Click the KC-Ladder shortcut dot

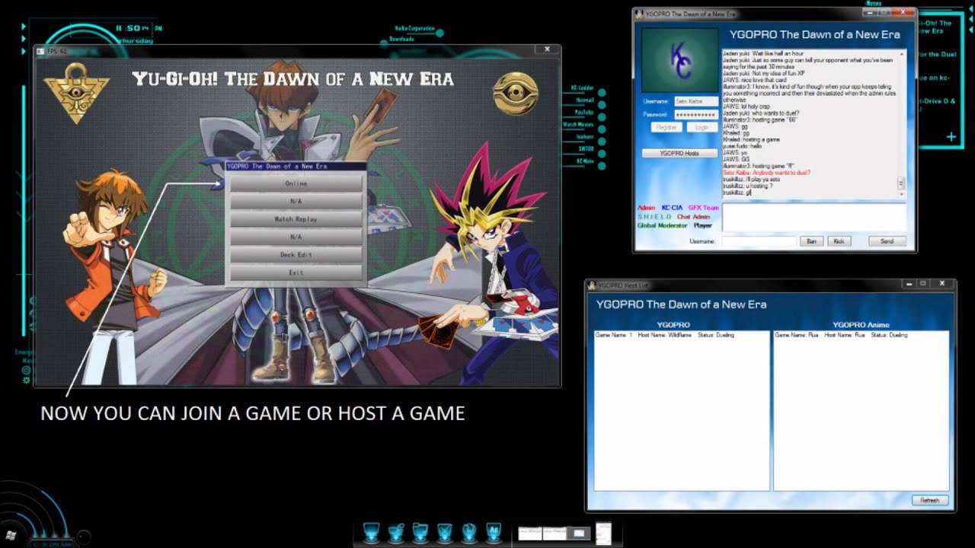(x=602, y=92)
